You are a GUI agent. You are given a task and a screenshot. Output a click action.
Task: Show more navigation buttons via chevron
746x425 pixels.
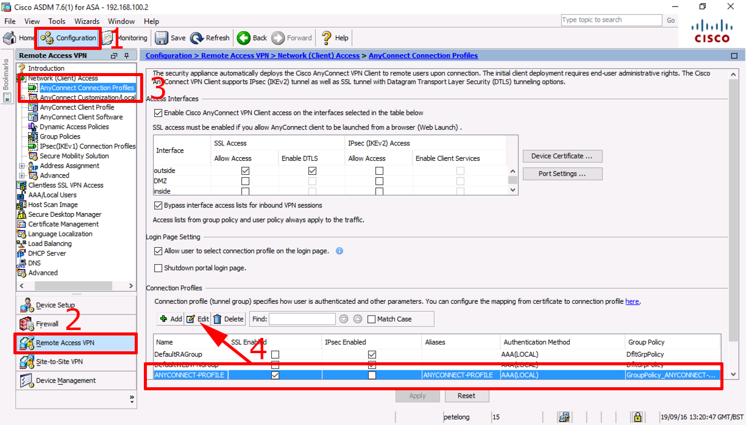click(x=132, y=399)
